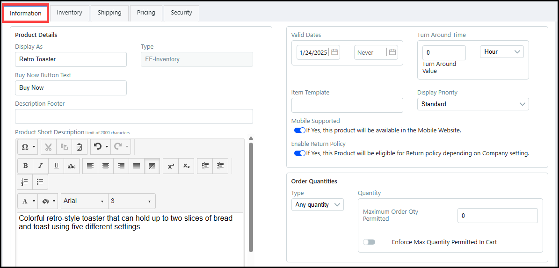Apply strikethrough formatting in the editor
Screen dimensions: 559x268
point(72,166)
